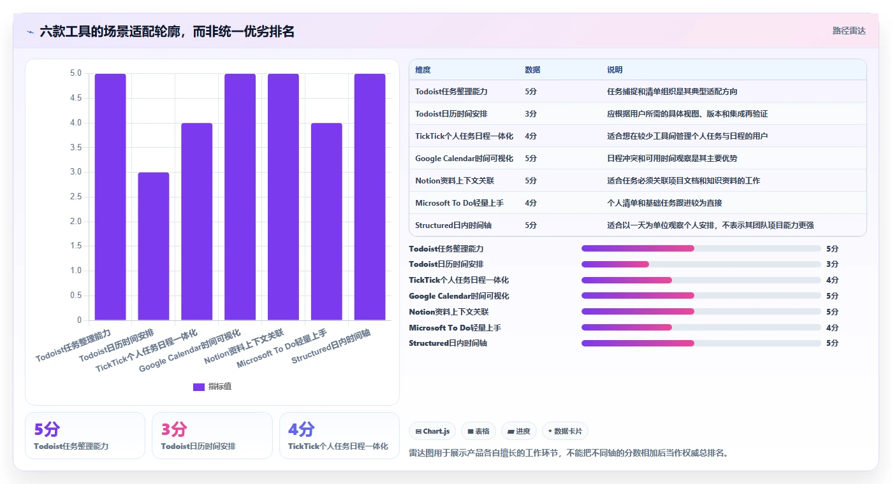This screenshot has height=484, width=892.
Task: Select table row Todoist任务整理能力
Action: point(638,92)
